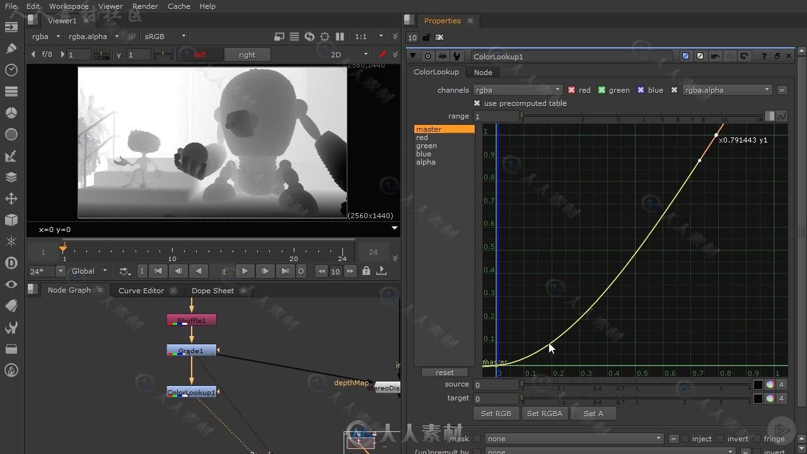Toggle the rgba.alpha channel checkbox
This screenshot has width=807, height=454.
tap(674, 90)
